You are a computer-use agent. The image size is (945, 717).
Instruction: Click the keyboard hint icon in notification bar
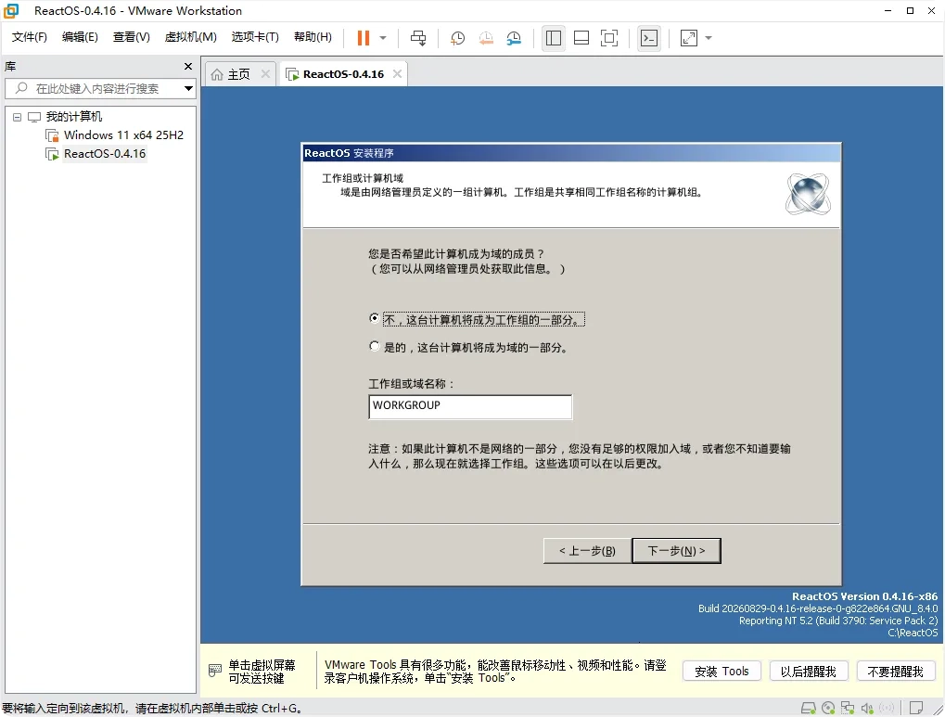click(215, 671)
